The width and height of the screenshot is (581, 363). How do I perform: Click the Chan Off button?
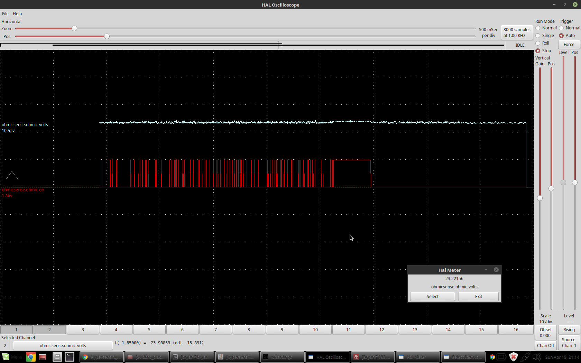click(x=545, y=345)
